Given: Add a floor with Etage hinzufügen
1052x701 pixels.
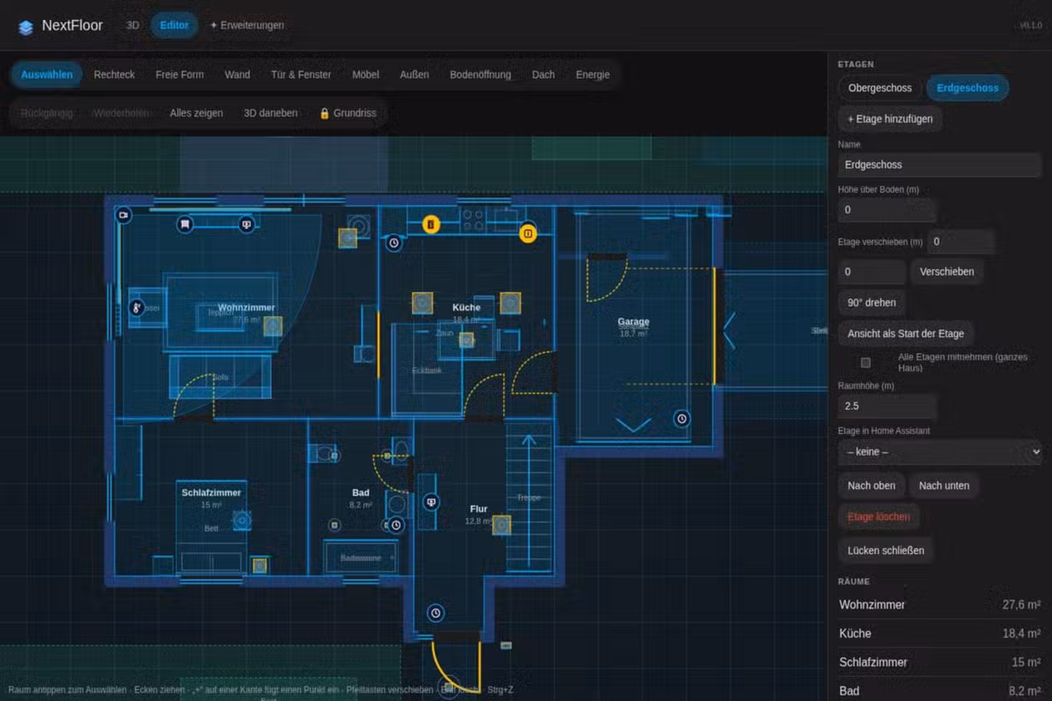Looking at the screenshot, I should [x=890, y=119].
